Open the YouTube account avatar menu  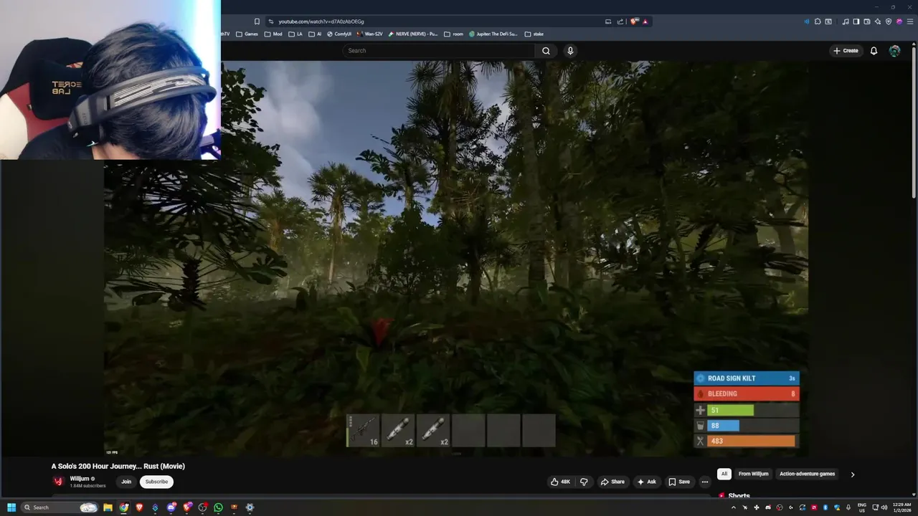tap(894, 51)
